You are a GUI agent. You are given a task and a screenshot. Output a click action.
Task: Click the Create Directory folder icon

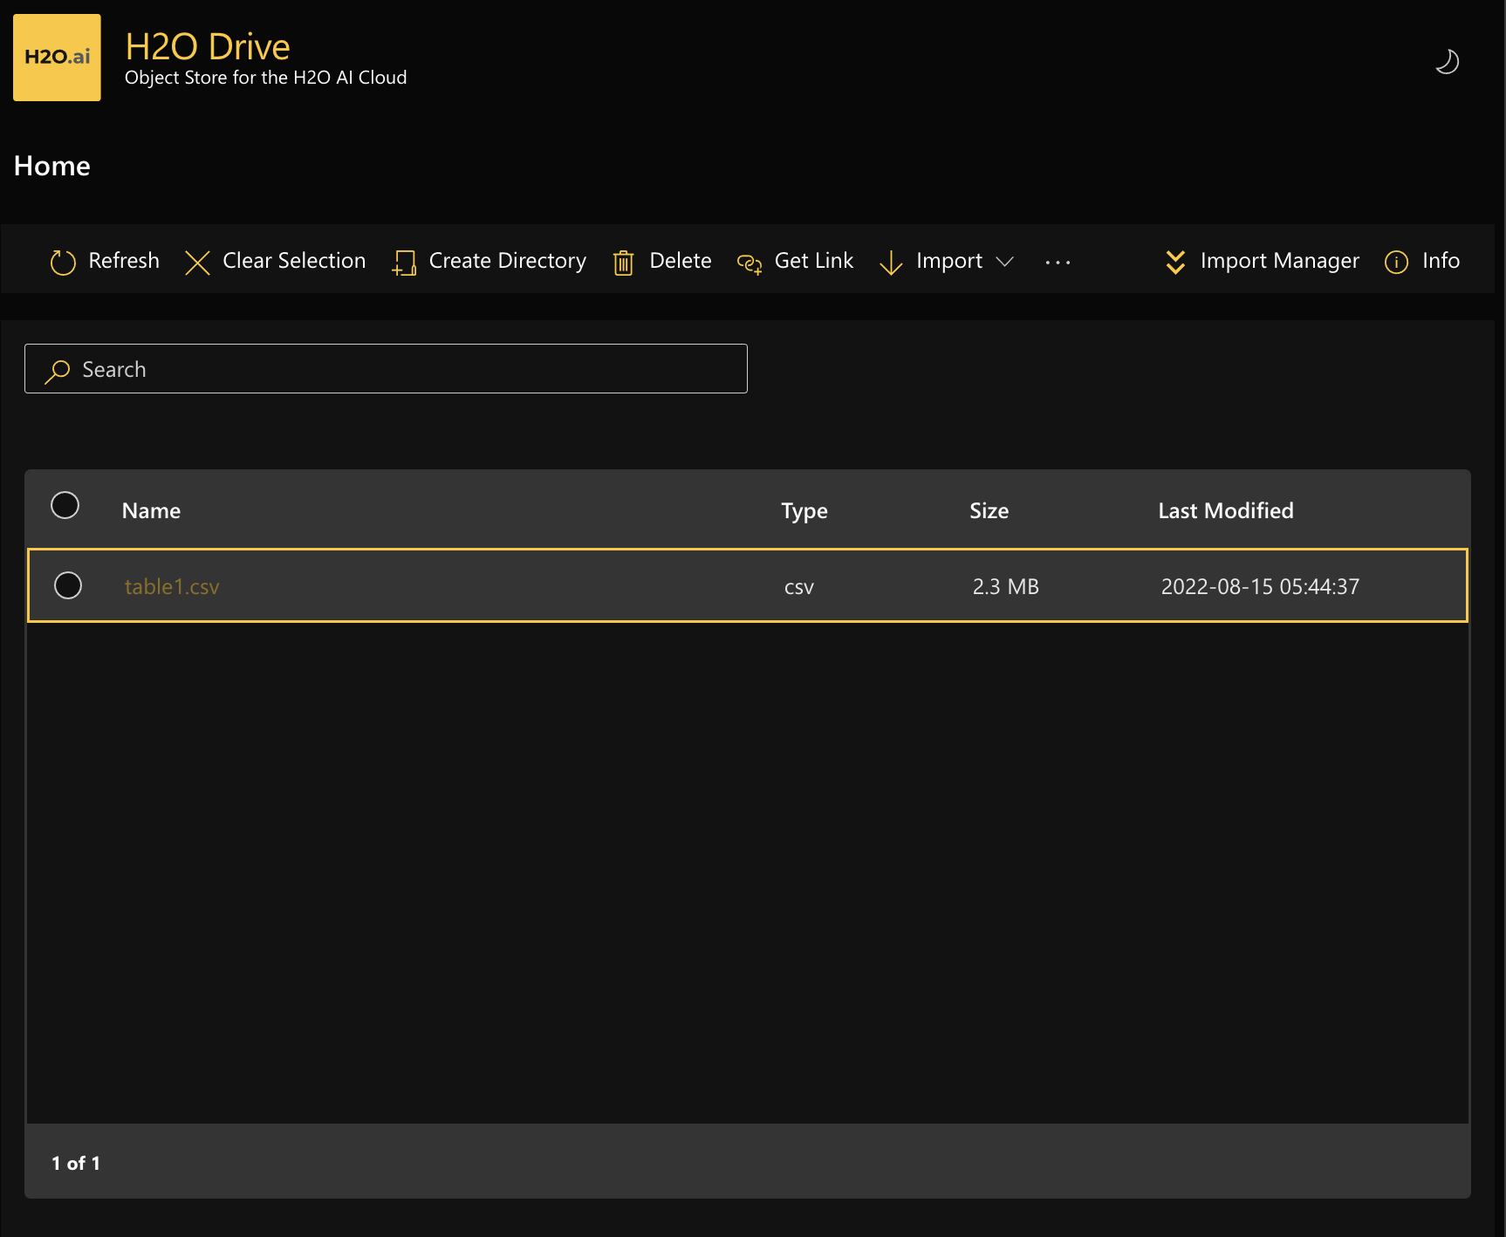(404, 262)
